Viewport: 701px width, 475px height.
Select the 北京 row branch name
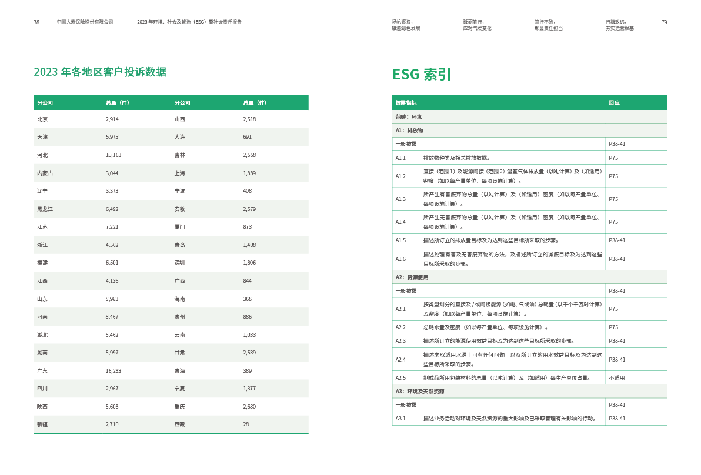click(42, 119)
